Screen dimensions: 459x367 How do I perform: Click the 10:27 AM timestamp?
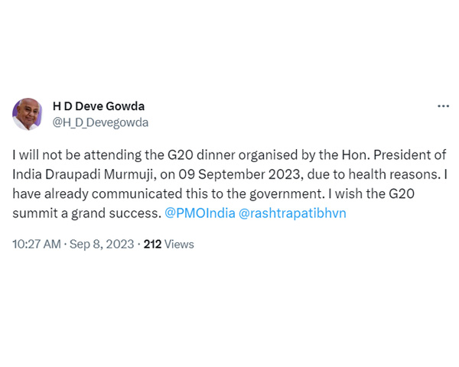point(37,244)
